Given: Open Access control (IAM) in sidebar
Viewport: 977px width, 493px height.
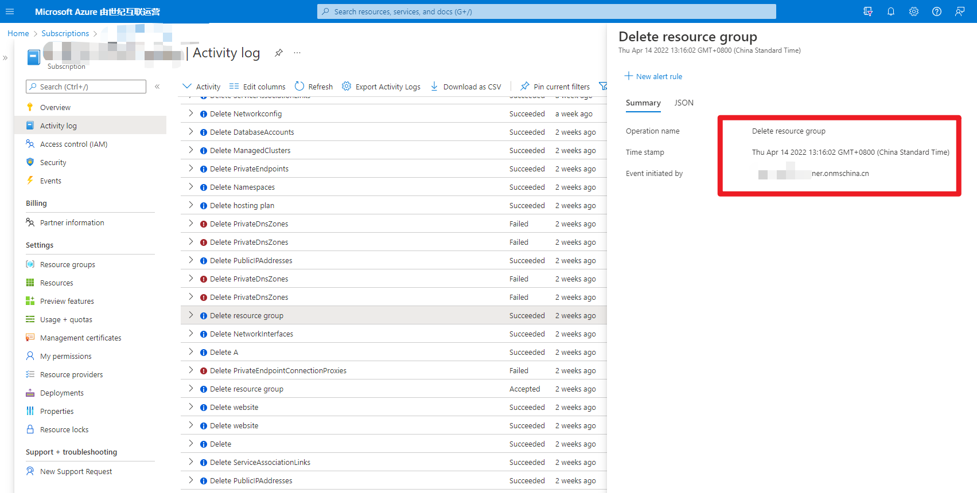Looking at the screenshot, I should tap(73, 144).
